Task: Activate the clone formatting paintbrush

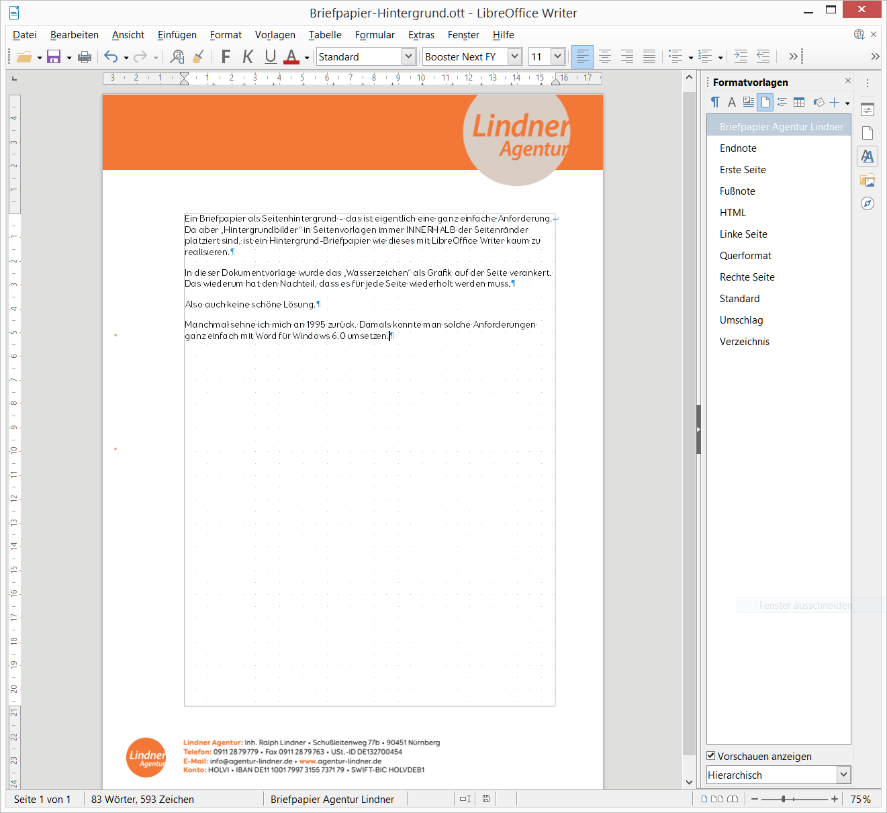Action: 198,57
